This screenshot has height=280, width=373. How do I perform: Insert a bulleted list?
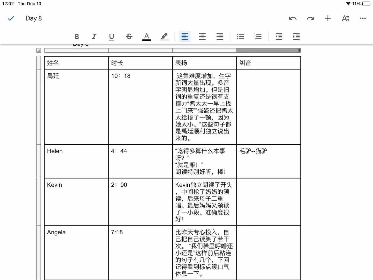(x=240, y=37)
